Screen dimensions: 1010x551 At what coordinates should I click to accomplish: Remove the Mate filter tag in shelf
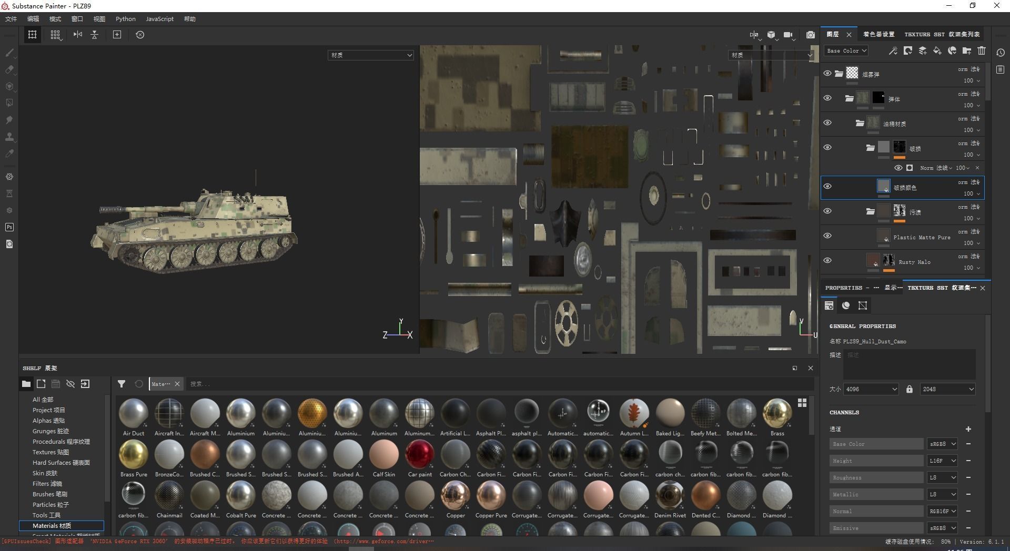(x=177, y=384)
